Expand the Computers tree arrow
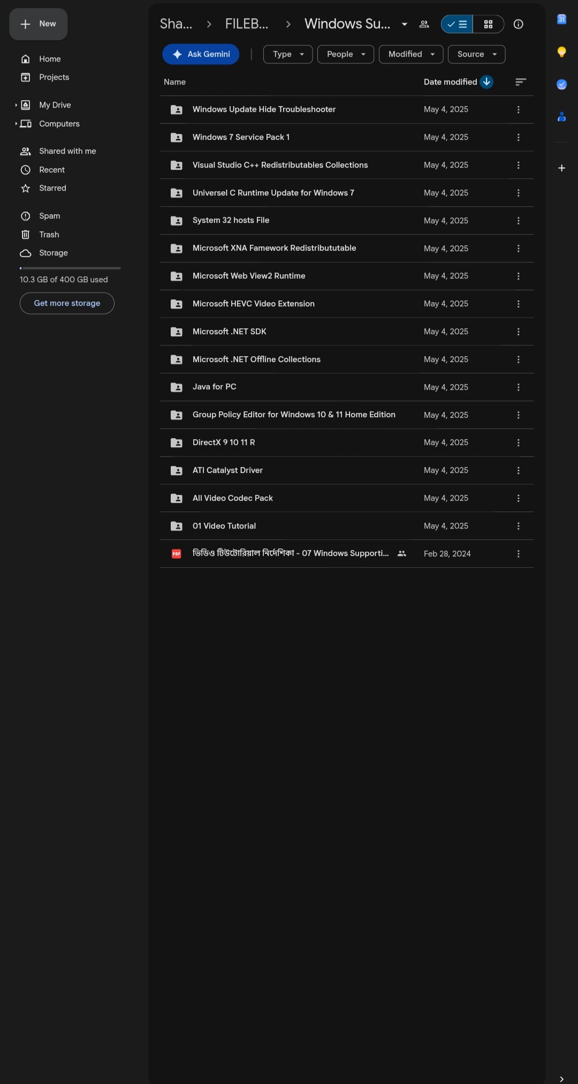The image size is (578, 1084). click(16, 124)
